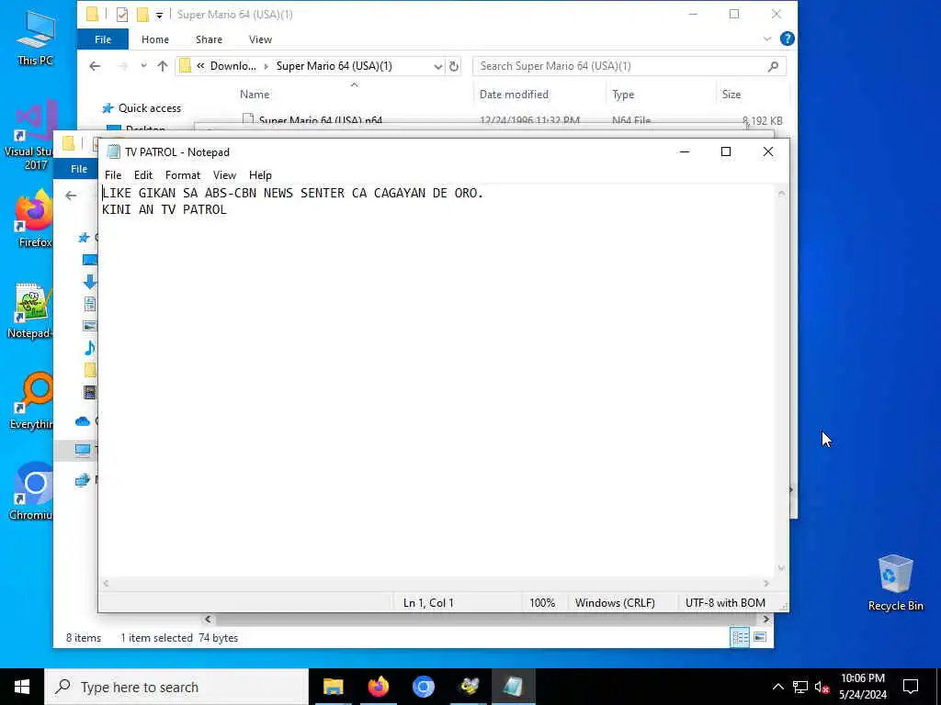The height and width of the screenshot is (705, 941).
Task: Open the Format menu in Notepad
Action: 183,175
